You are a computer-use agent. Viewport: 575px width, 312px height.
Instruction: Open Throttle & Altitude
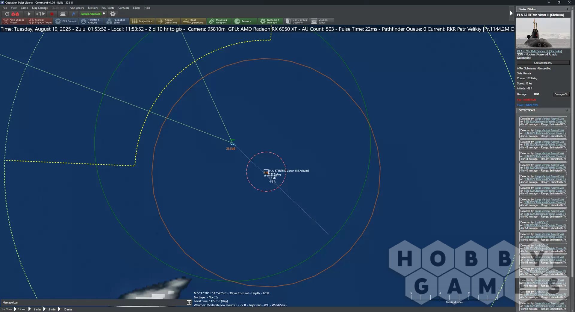[91, 21]
